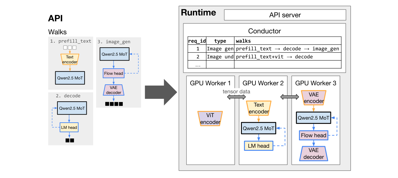
Task: Click LM head box in decode walk
Action: pyautogui.click(x=69, y=127)
